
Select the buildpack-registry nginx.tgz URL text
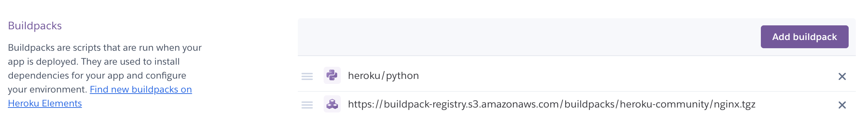click(552, 104)
